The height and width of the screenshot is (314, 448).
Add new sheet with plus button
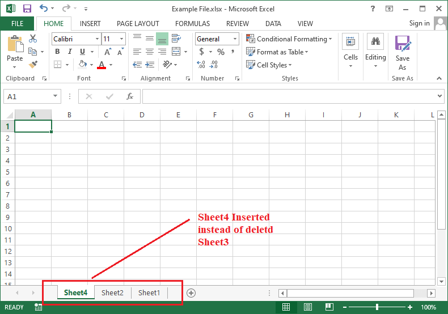(x=191, y=293)
